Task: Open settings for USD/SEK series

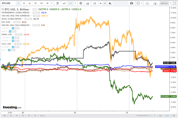Action: (36, 25)
